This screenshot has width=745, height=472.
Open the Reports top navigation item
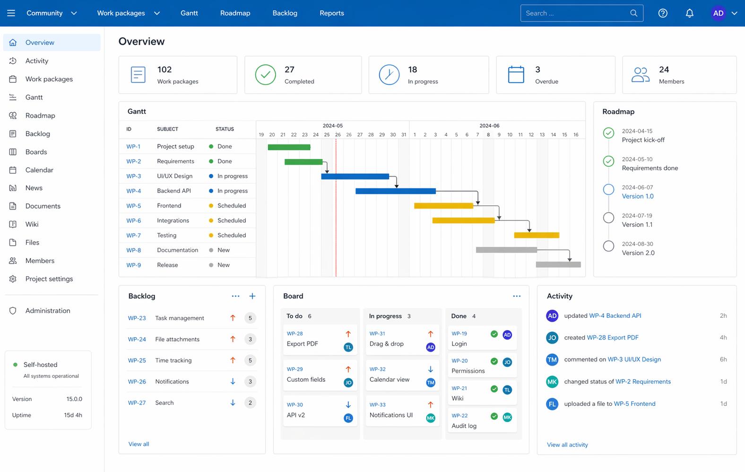point(332,13)
